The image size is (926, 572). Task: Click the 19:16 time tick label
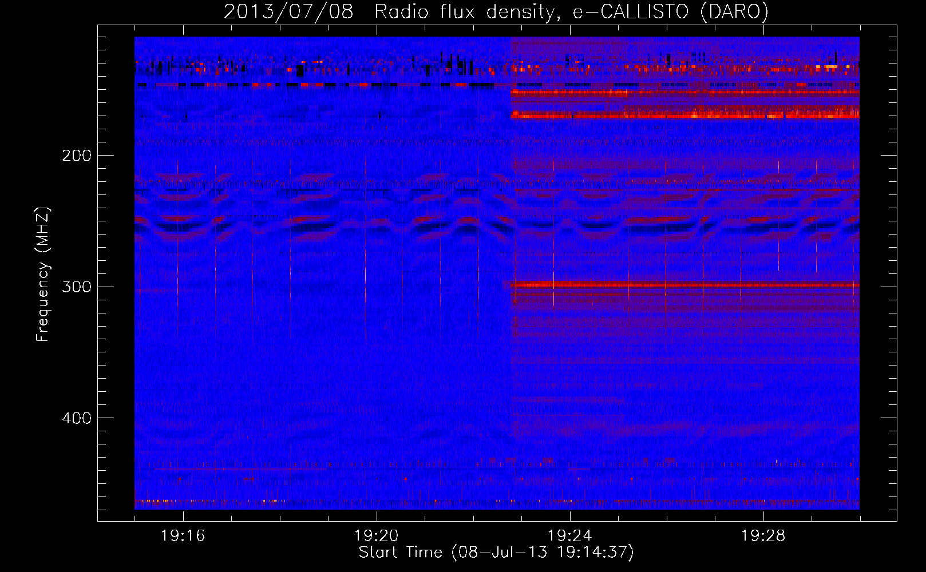pos(183,536)
